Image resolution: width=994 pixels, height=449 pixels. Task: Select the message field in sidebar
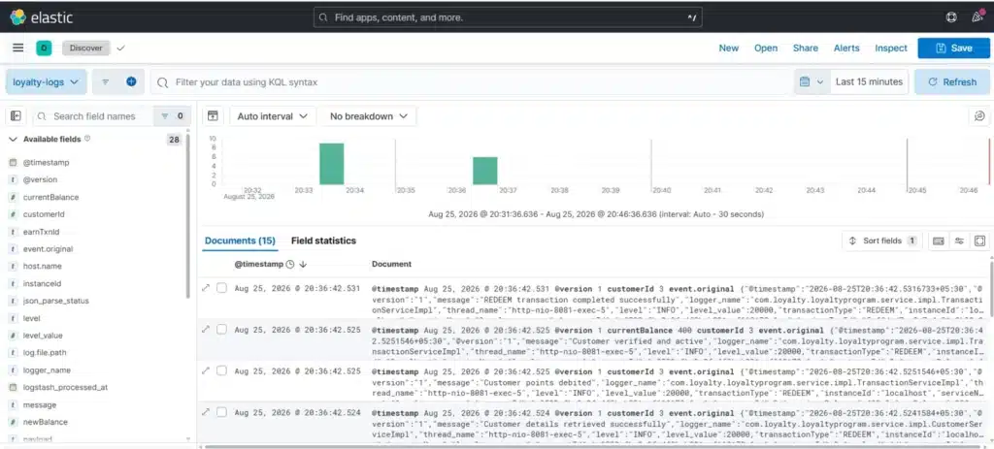point(39,404)
